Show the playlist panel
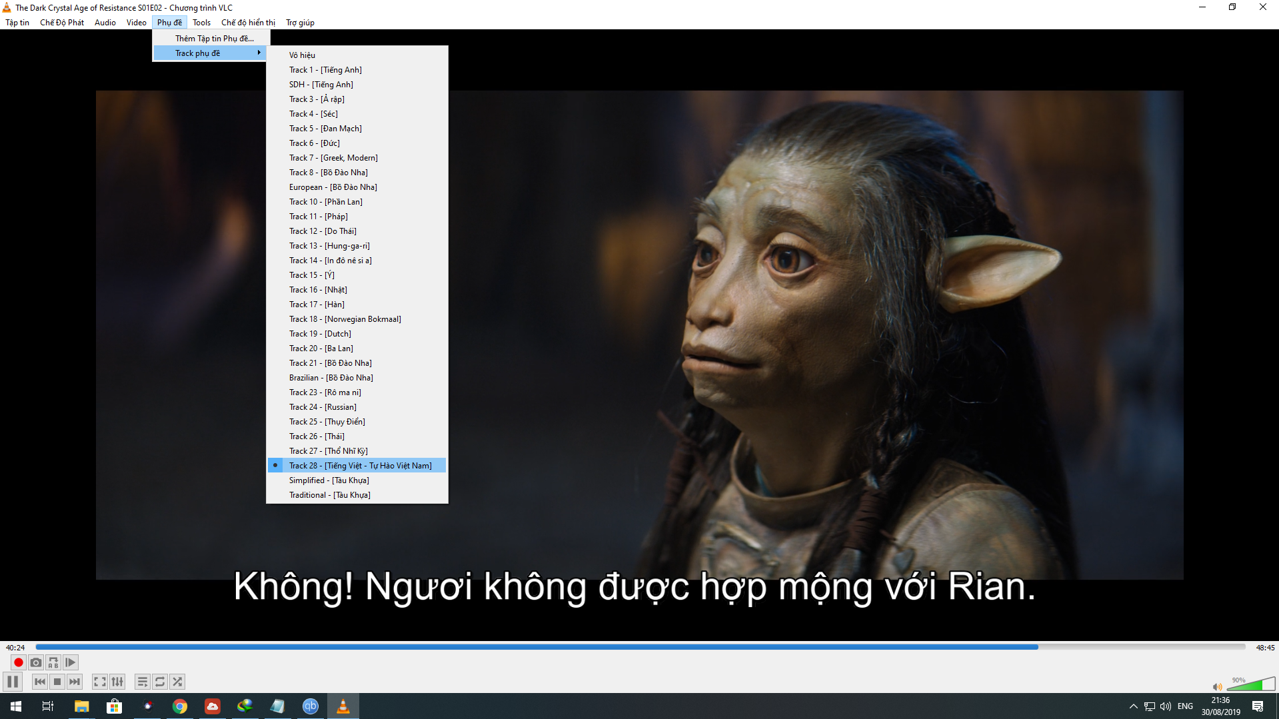Image resolution: width=1279 pixels, height=719 pixels. coord(143,682)
